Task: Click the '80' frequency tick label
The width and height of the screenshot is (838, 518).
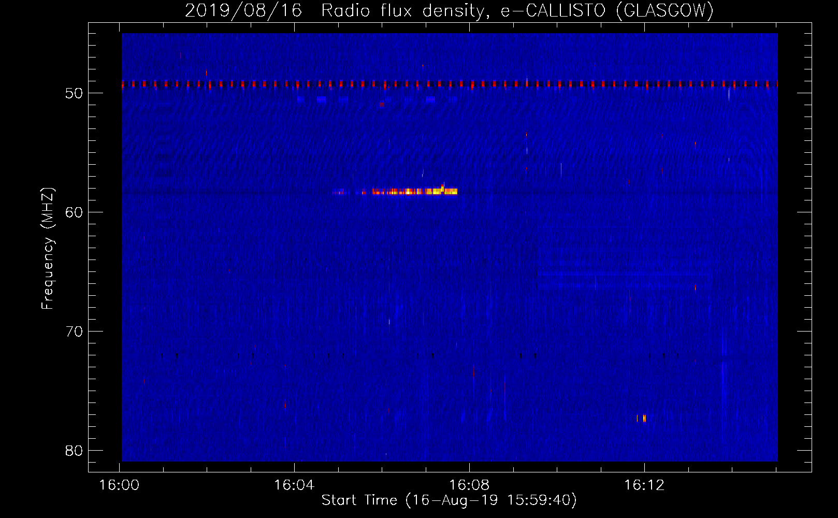Action: [74, 451]
